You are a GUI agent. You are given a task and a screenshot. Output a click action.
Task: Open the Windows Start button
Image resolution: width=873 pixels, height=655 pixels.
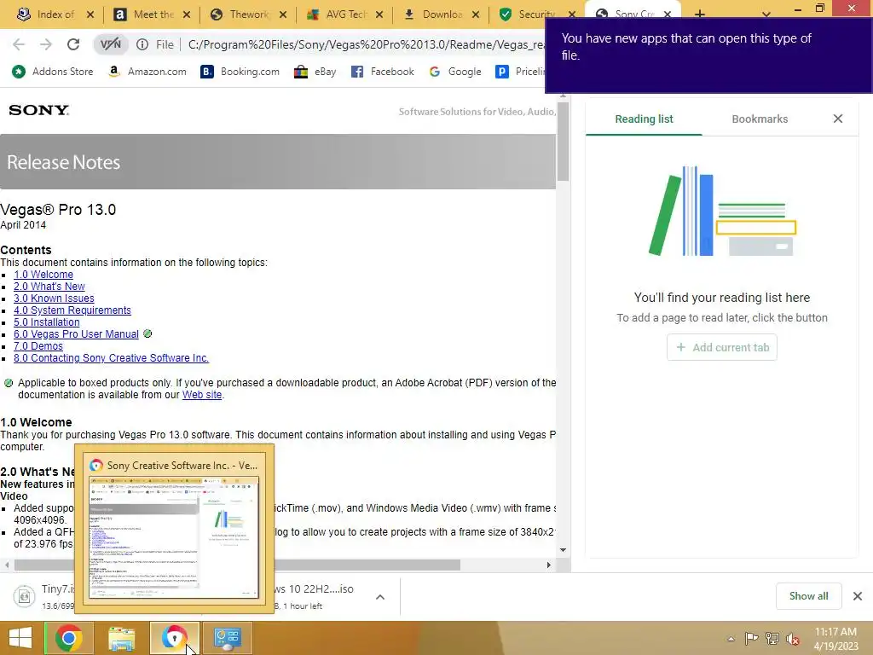[20, 638]
